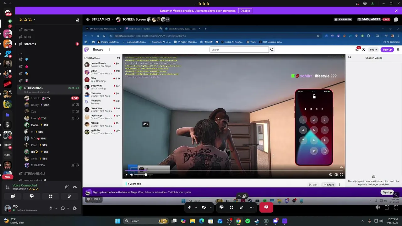Viewport: 402px width, 226px height.
Task: Collapse Twitch Live Channels sidebar
Action: (x=118, y=58)
